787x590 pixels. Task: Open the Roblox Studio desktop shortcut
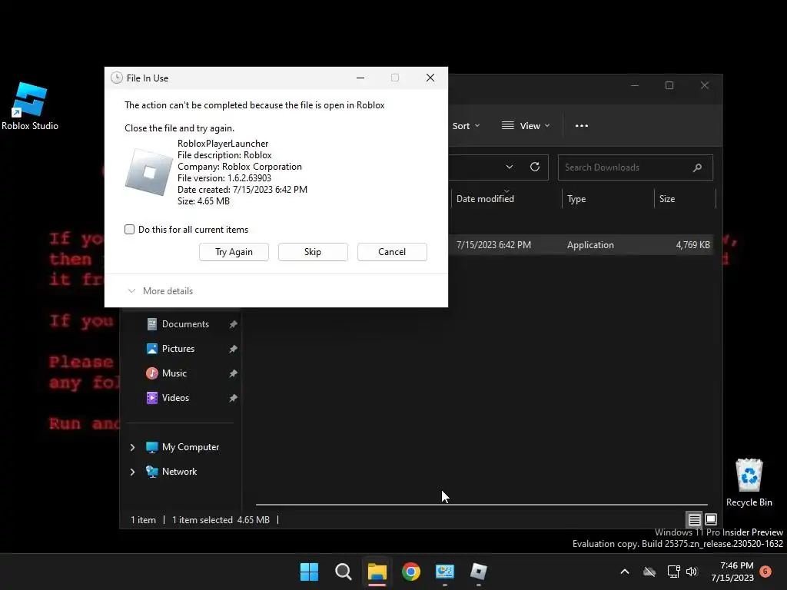click(x=30, y=106)
